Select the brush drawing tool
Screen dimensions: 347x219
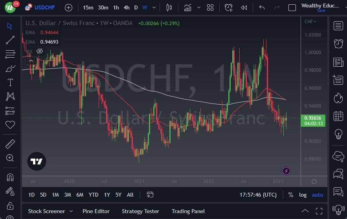(10, 69)
